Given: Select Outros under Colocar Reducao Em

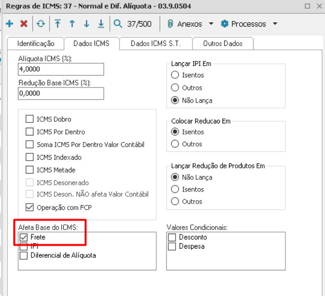Looking at the screenshot, I should 175,144.
